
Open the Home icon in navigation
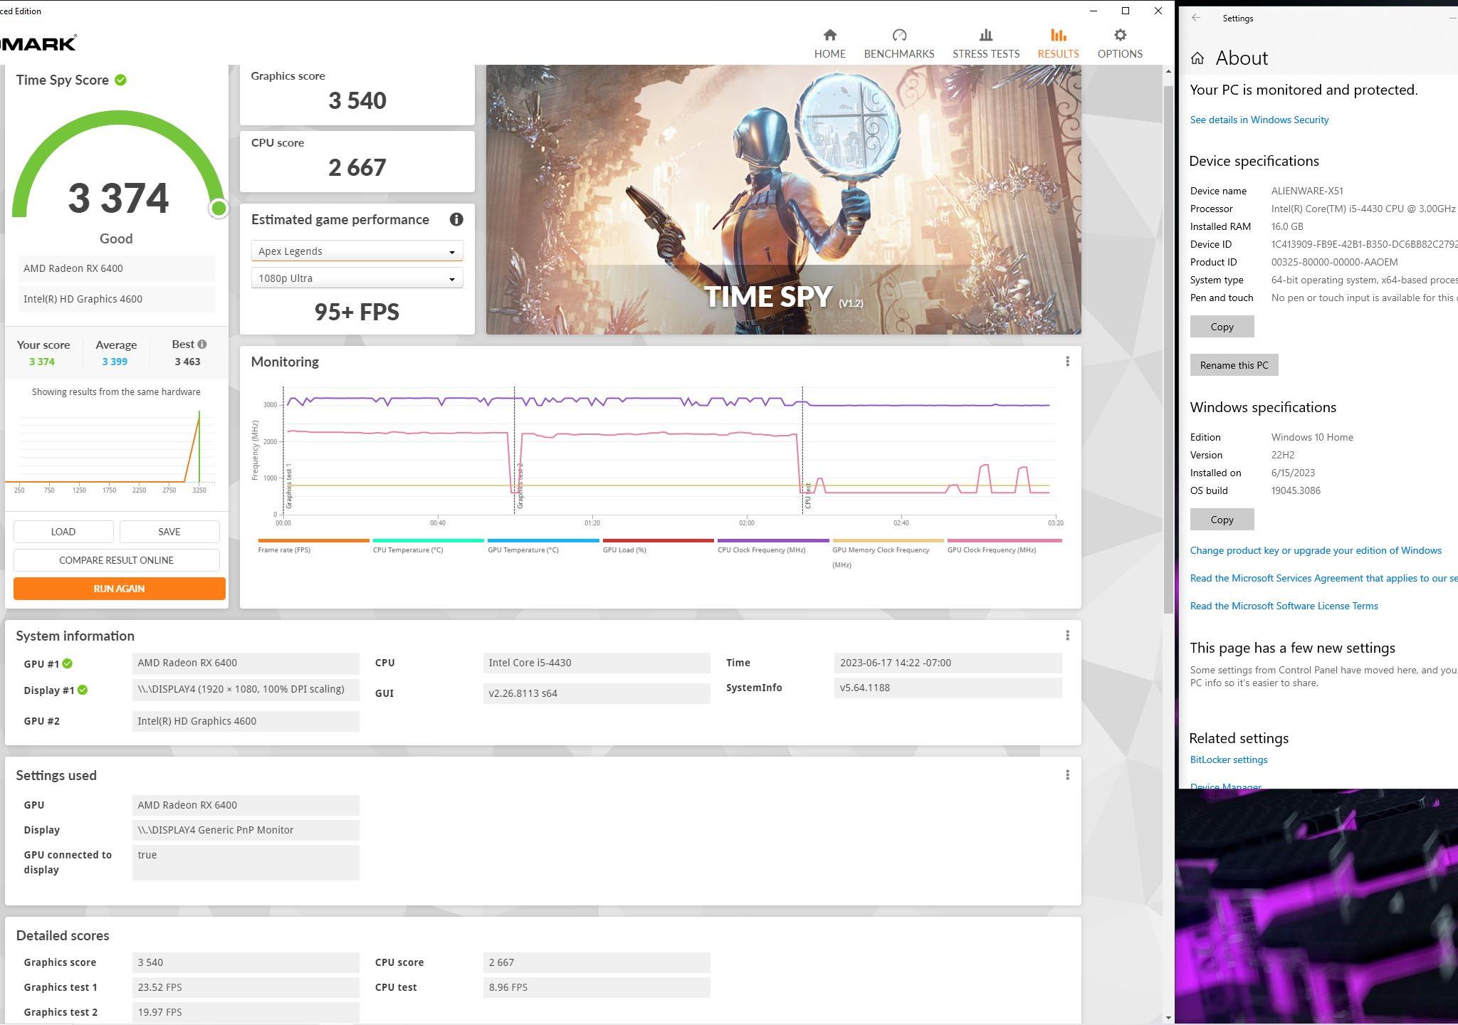(829, 35)
